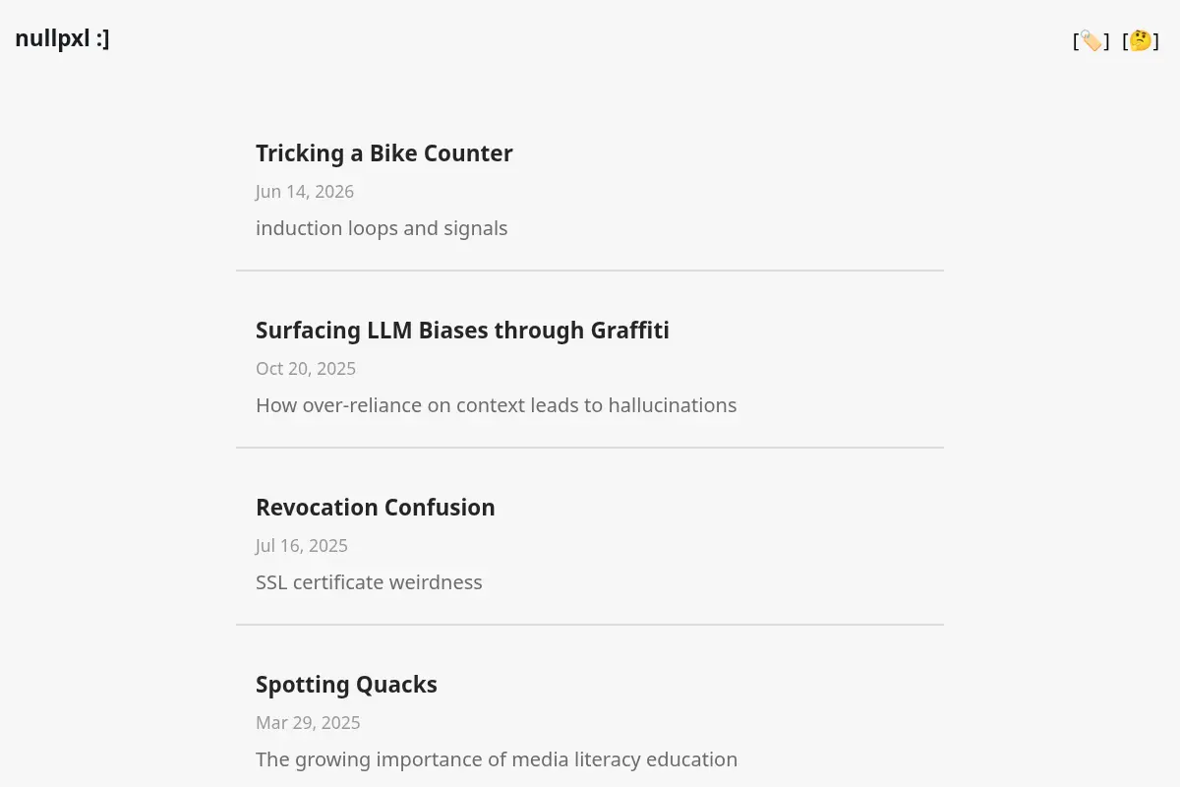This screenshot has height=787, width=1180.
Task: Read Surfacing LLM Biases through Graffiti
Action: (x=462, y=331)
